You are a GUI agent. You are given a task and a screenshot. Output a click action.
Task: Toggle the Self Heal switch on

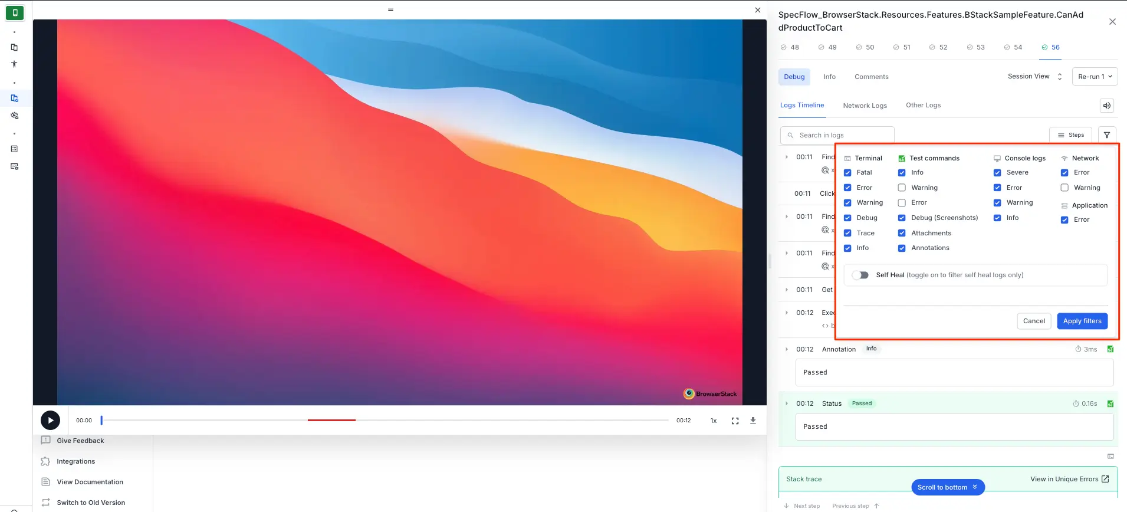tap(860, 275)
